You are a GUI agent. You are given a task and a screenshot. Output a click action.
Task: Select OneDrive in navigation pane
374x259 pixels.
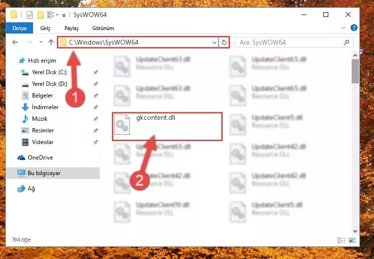coord(40,158)
